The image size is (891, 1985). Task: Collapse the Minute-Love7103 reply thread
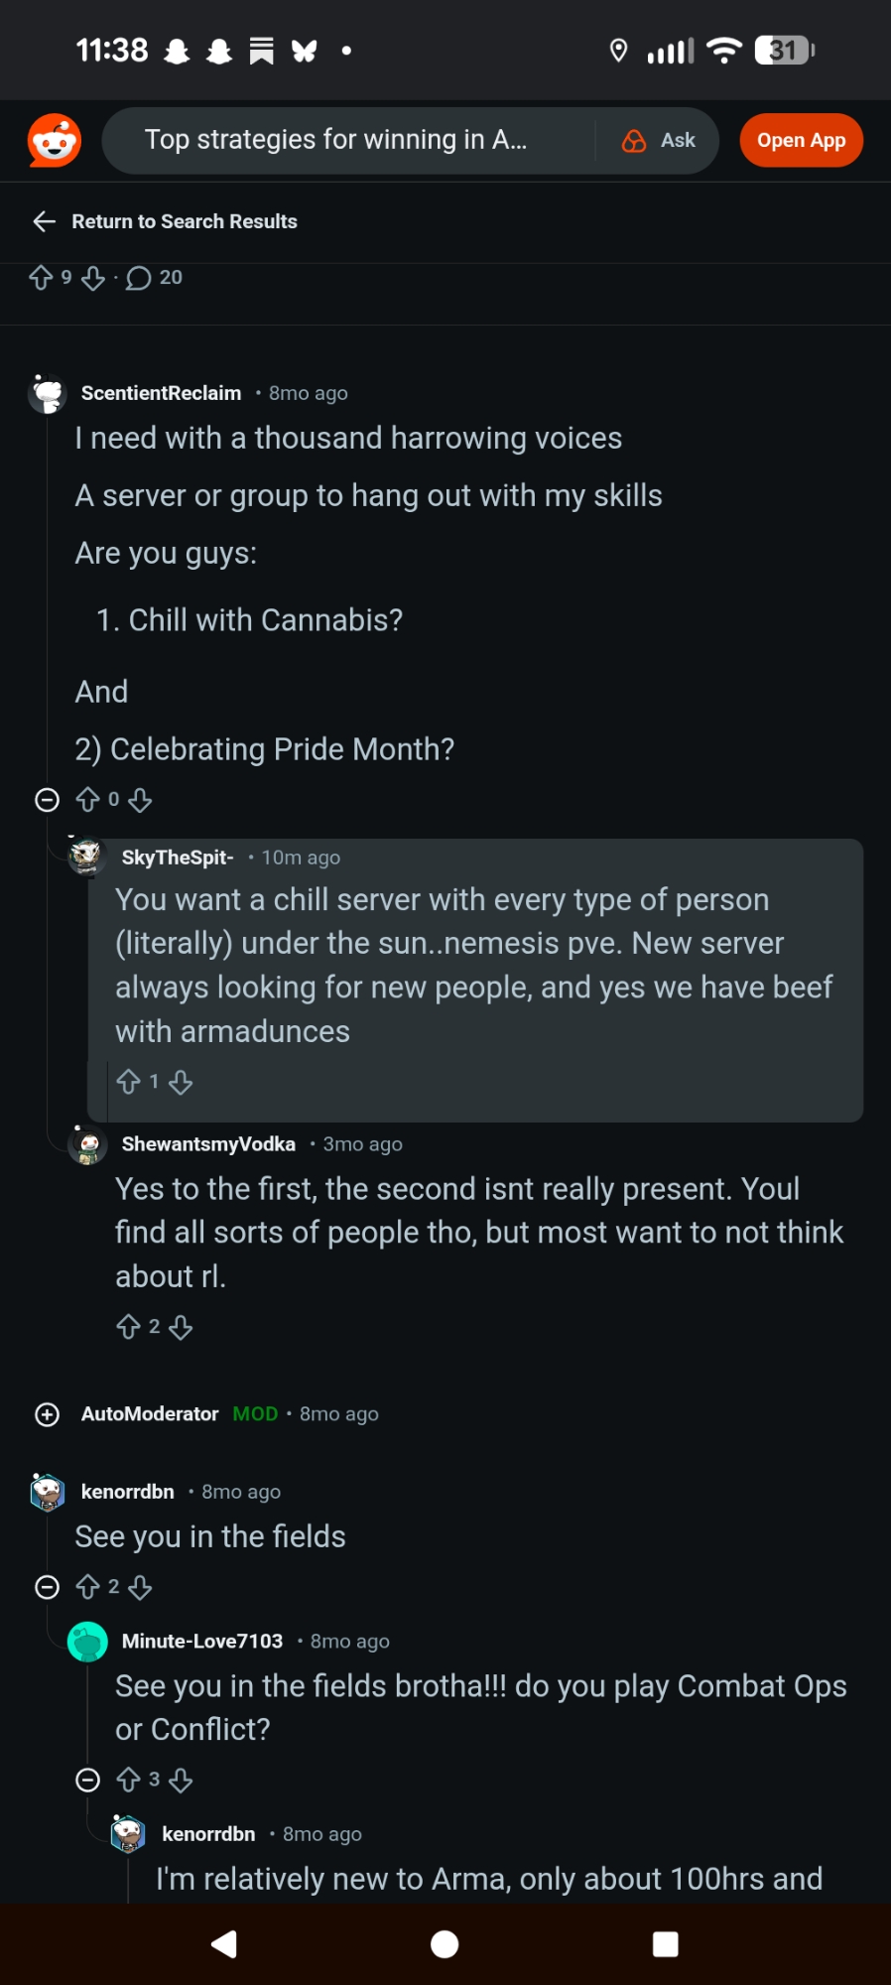88,1780
